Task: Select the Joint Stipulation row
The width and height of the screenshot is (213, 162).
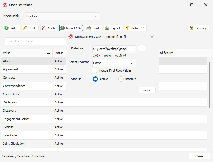Action: point(104,144)
